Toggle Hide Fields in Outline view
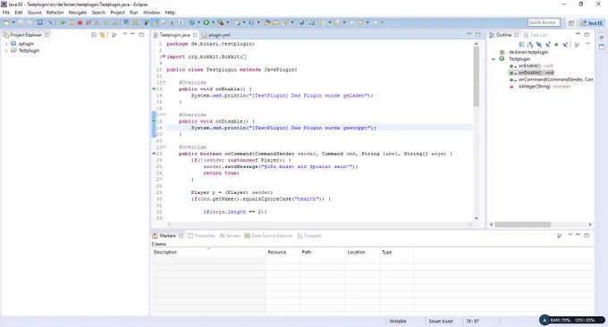 pyautogui.click(x=538, y=45)
